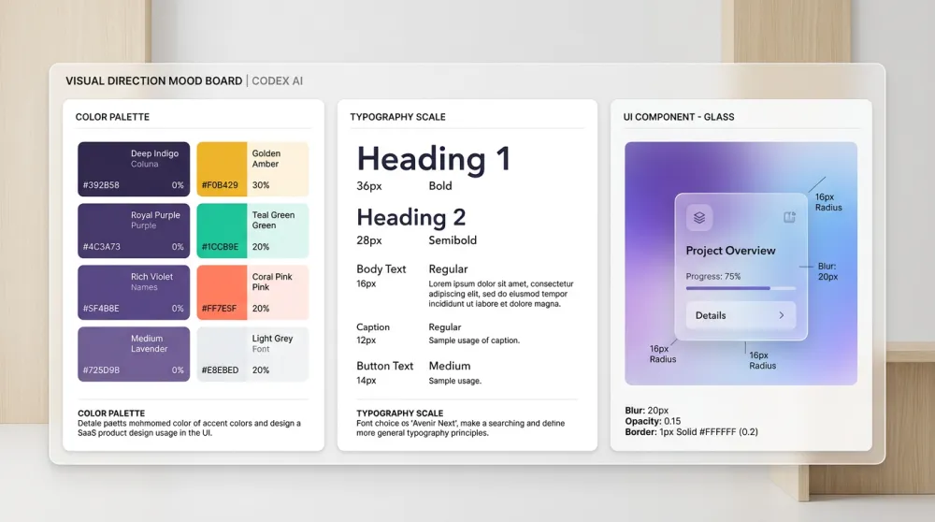This screenshot has height=522, width=935.
Task: Click the COLOR PALETTE panel header
Action: pyautogui.click(x=112, y=117)
